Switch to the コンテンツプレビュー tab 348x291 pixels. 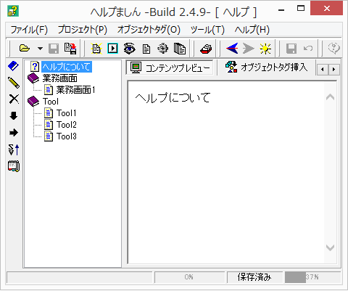(170, 67)
